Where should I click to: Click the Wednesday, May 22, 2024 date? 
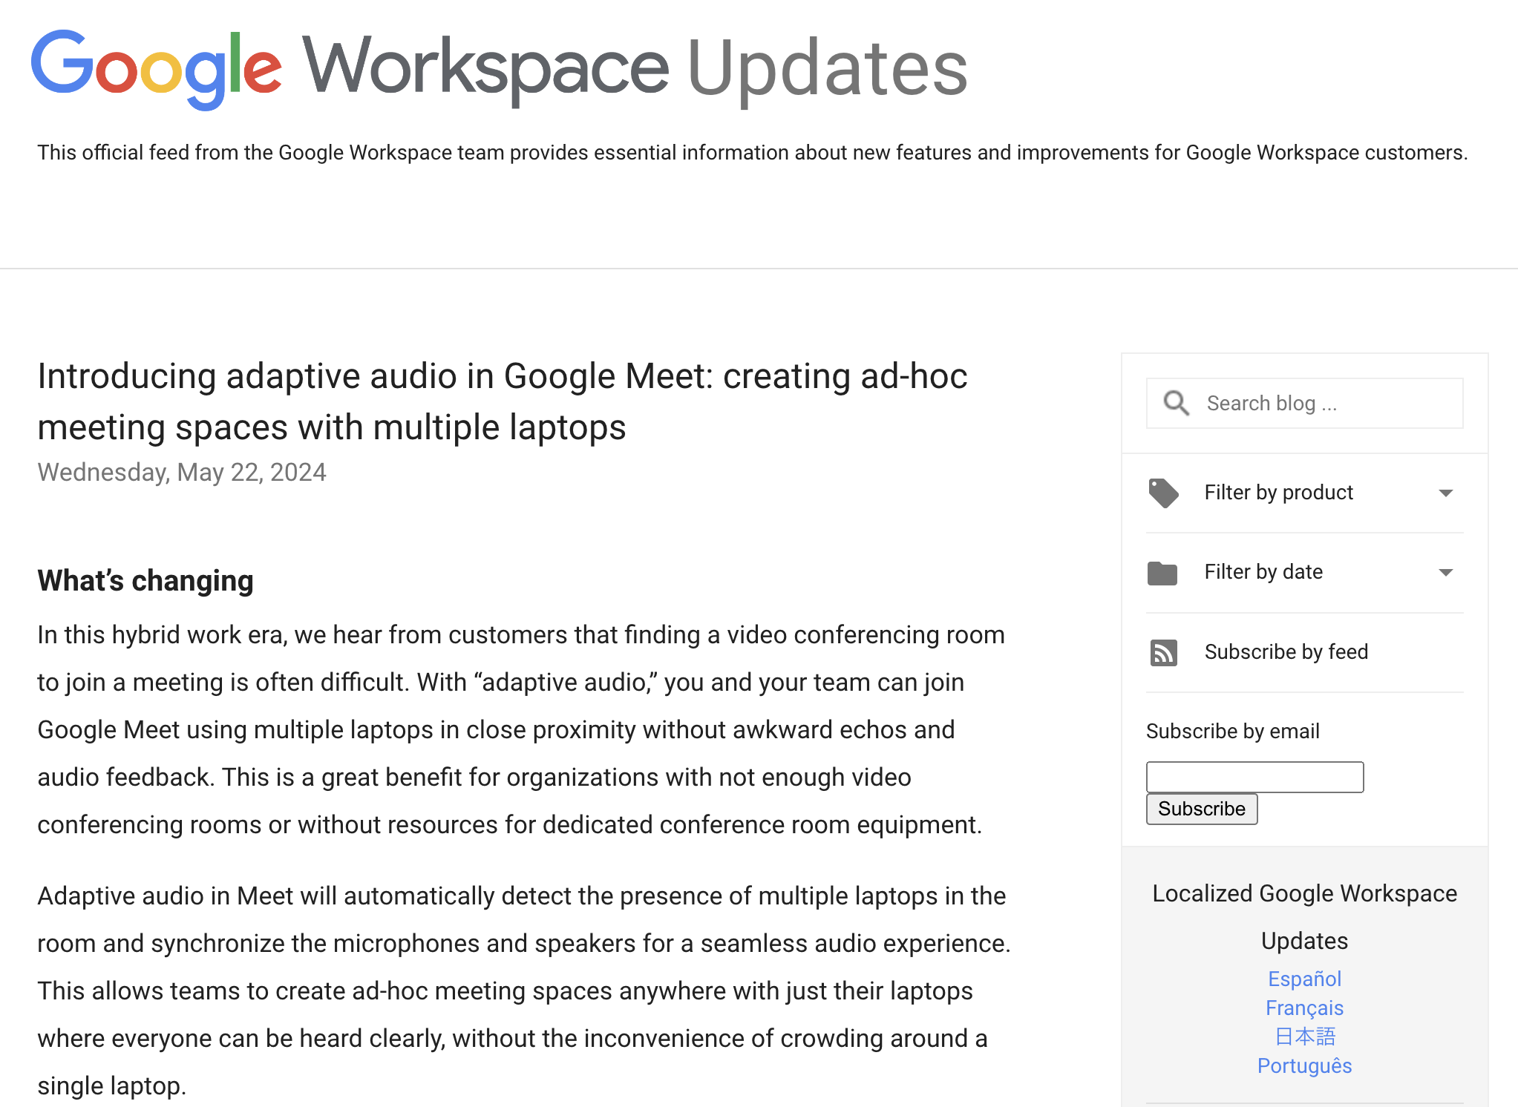coord(182,473)
